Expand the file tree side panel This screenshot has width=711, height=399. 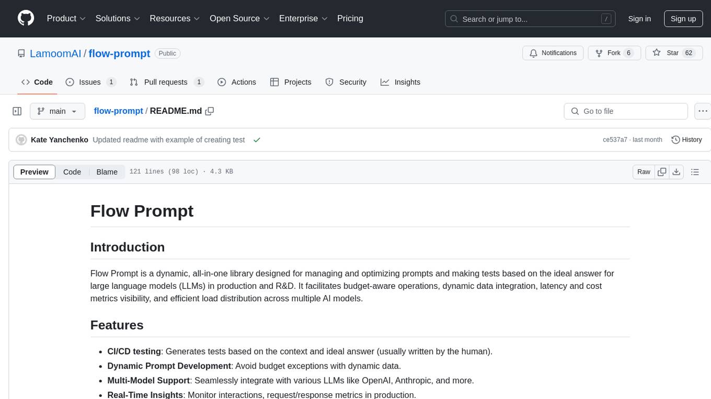(x=17, y=111)
